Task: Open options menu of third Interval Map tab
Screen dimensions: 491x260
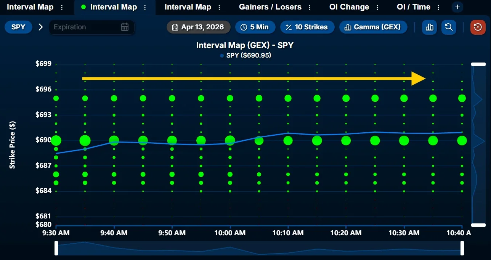Action: click(x=219, y=7)
